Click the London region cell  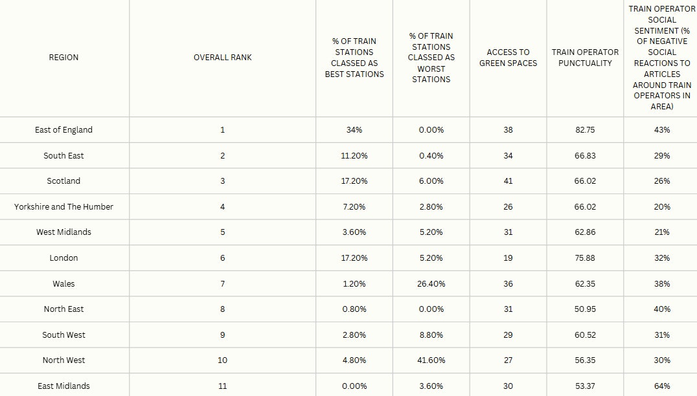click(x=63, y=258)
